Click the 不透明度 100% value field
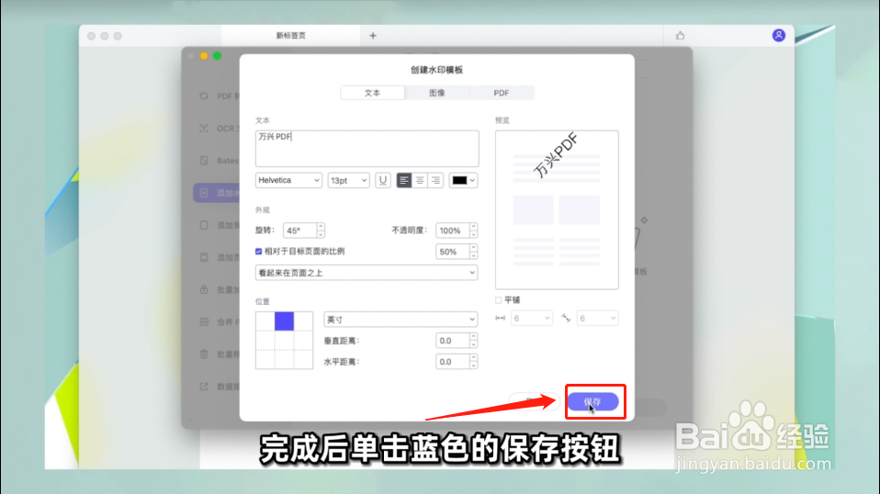 click(x=453, y=230)
